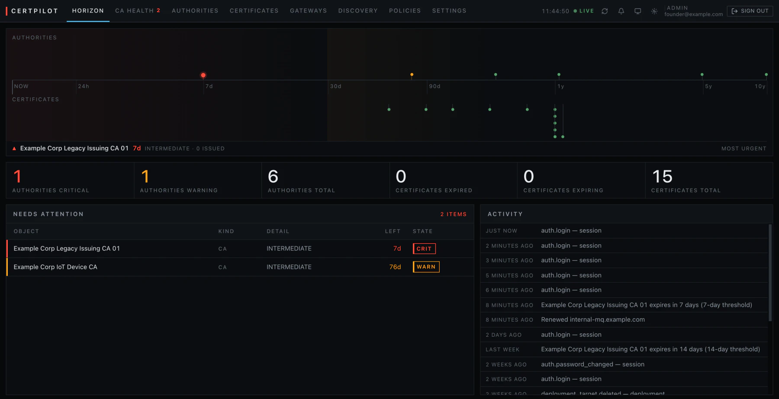Image resolution: width=779 pixels, height=399 pixels.
Task: Open the AUTHORITIES tab in the navigation
Action: click(x=195, y=11)
